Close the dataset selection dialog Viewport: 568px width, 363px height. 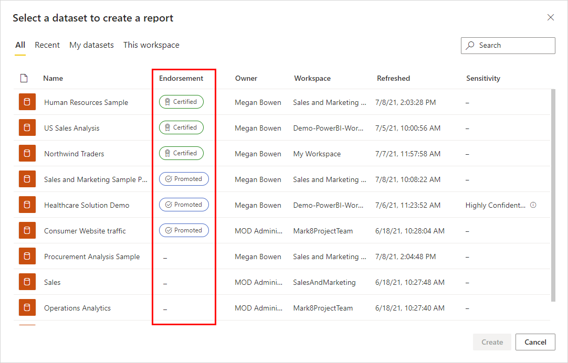pos(551,17)
